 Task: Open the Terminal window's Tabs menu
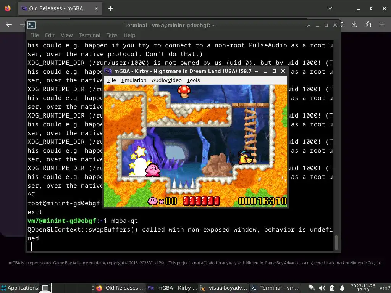(x=112, y=35)
